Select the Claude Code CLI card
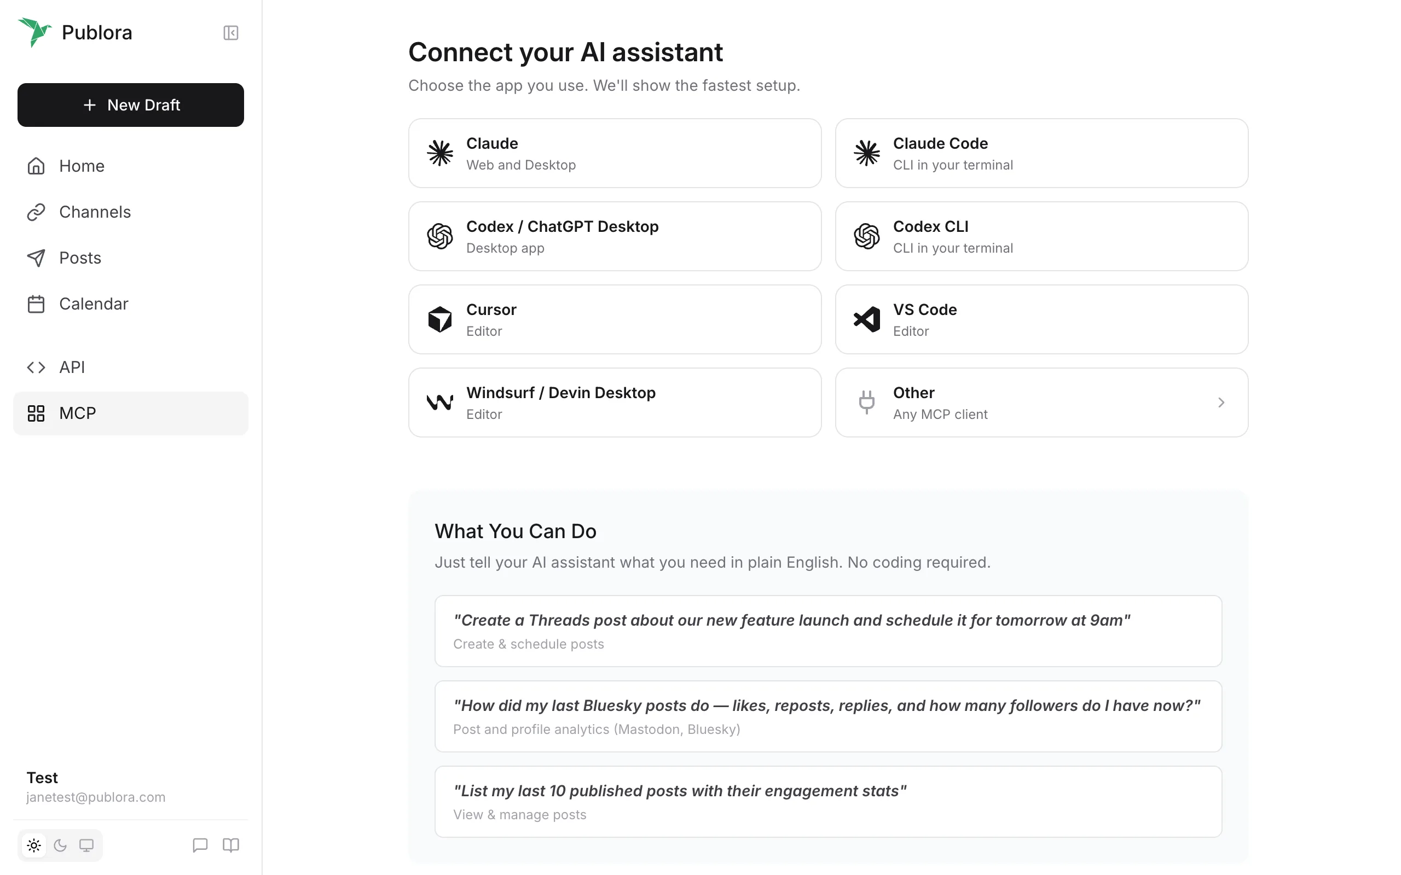 tap(1041, 153)
